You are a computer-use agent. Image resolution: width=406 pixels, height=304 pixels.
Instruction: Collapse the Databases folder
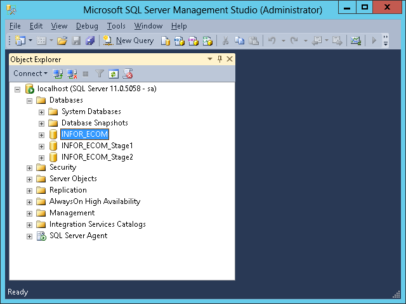[29, 100]
